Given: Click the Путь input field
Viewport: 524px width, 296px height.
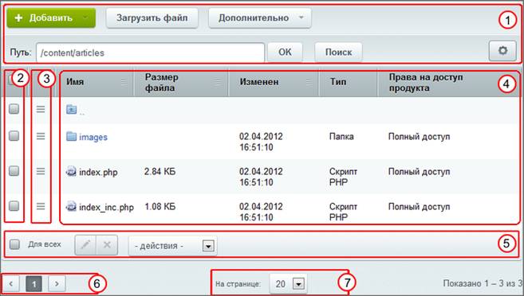Looking at the screenshot, I should click(151, 53).
